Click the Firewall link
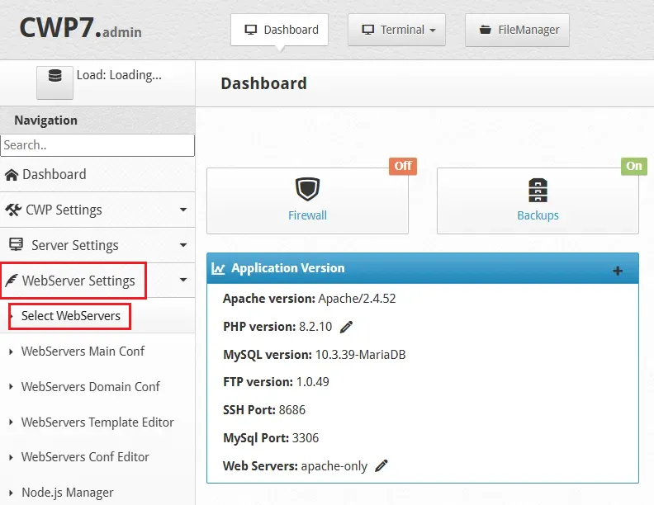Screen dimensions: 654x505 click(x=307, y=215)
